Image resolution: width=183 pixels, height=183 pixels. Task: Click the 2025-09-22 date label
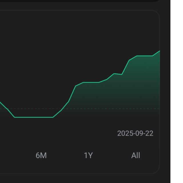pyautogui.click(x=135, y=133)
